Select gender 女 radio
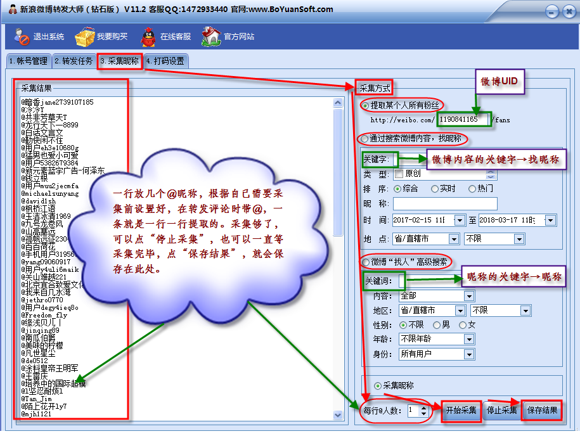Viewport: 580px width, 436px height. coord(463,325)
